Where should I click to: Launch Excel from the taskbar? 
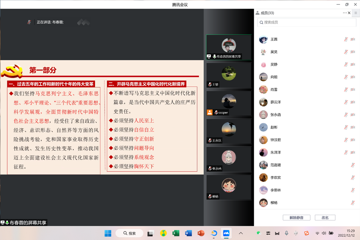pyautogui.click(x=176, y=233)
